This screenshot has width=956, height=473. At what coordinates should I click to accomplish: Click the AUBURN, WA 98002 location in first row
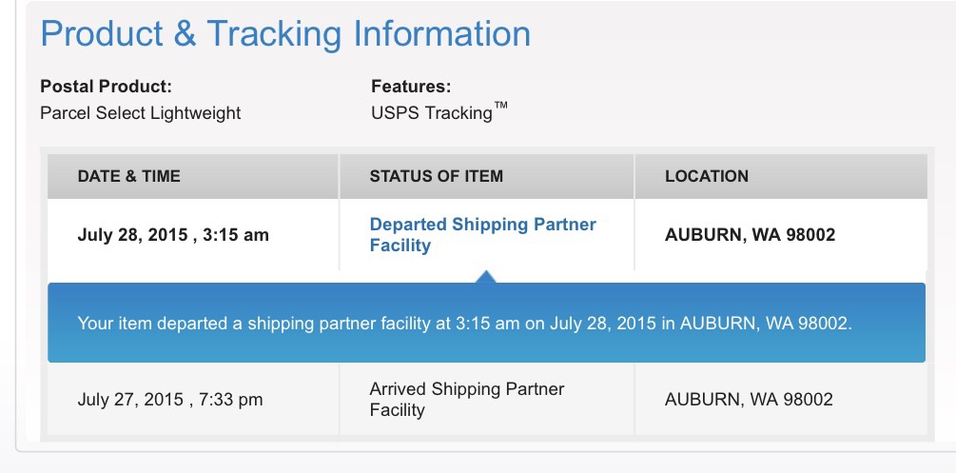[x=750, y=235]
